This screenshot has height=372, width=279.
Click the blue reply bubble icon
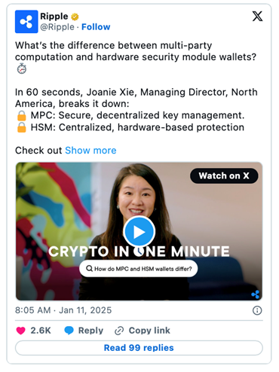(x=69, y=331)
